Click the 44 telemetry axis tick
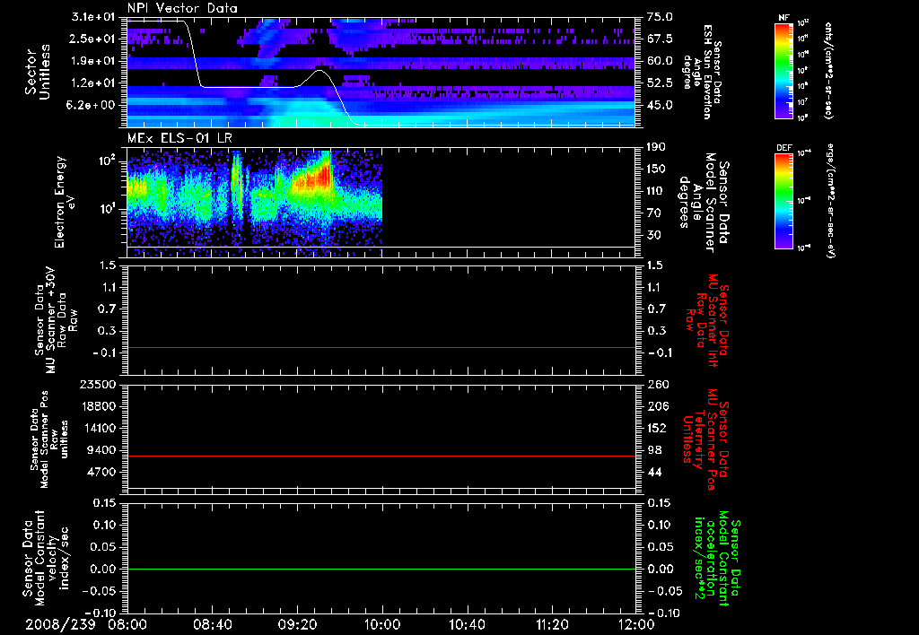This screenshot has width=919, height=635. 654,472
